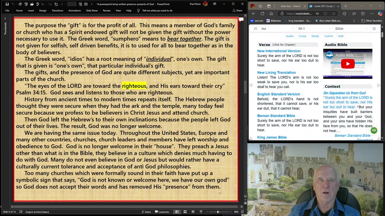
Task: Add this page to favorites (star icon)
Action: 334,13
